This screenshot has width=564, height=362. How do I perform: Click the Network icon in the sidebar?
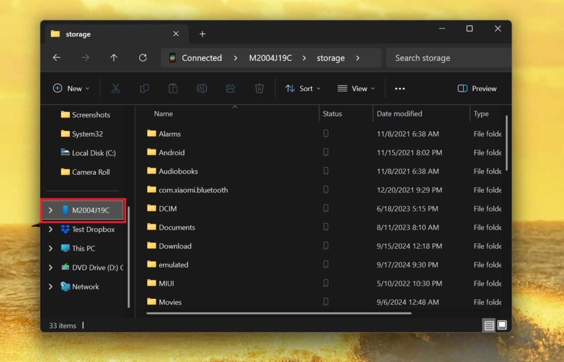click(x=86, y=286)
